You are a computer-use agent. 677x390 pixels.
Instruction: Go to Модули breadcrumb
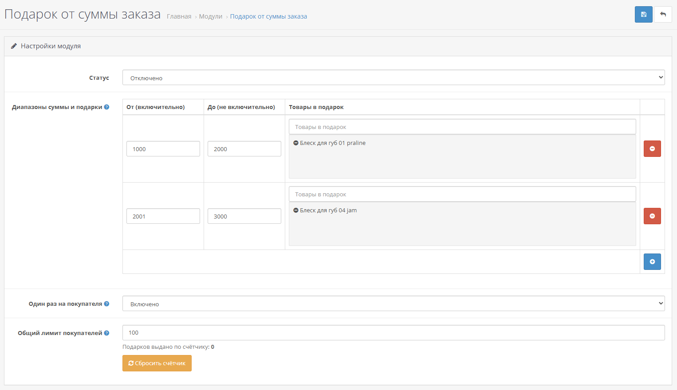[210, 16]
